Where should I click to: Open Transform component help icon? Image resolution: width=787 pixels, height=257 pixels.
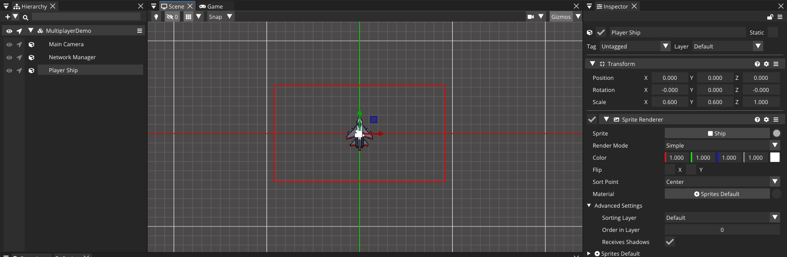(x=757, y=64)
